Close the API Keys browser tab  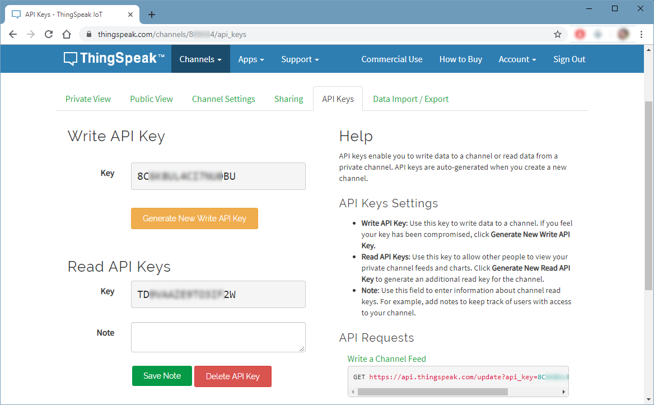(130, 15)
